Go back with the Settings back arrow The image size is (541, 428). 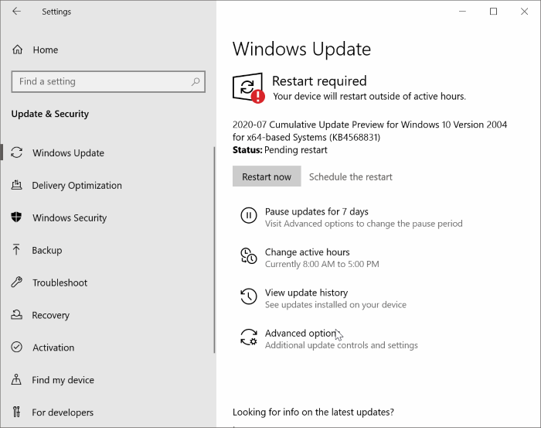16,12
